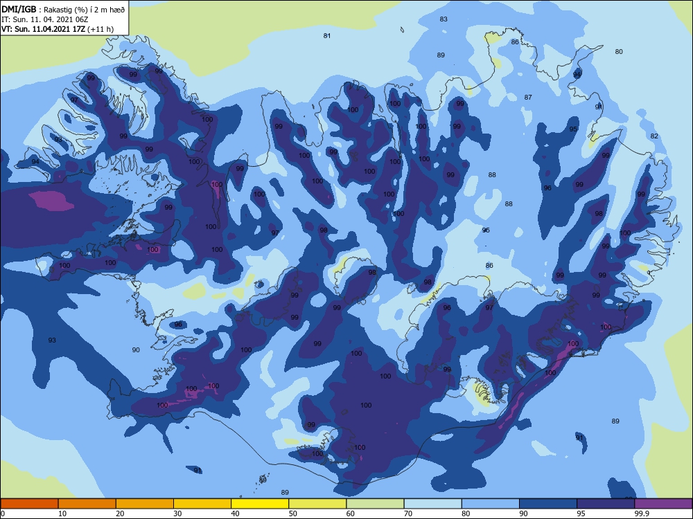Click the dark orange 0–10 legend swatch
The height and width of the screenshot is (519, 693).
pyautogui.click(x=30, y=504)
